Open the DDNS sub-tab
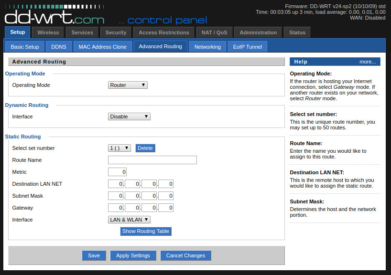The height and width of the screenshot is (275, 391). (x=59, y=47)
